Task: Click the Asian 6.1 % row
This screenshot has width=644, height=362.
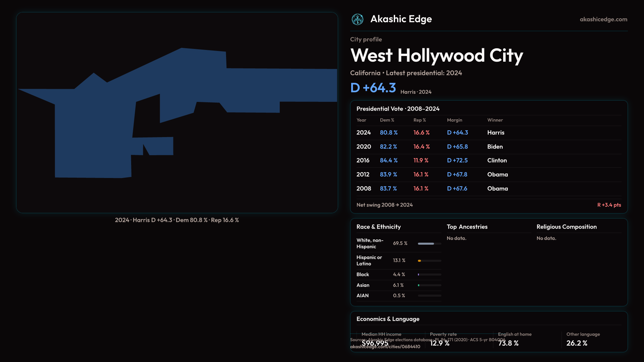Action: click(x=398, y=285)
